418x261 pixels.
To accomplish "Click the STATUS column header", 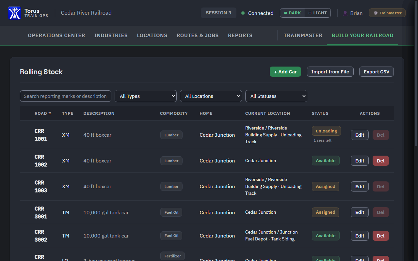I will click(320, 114).
